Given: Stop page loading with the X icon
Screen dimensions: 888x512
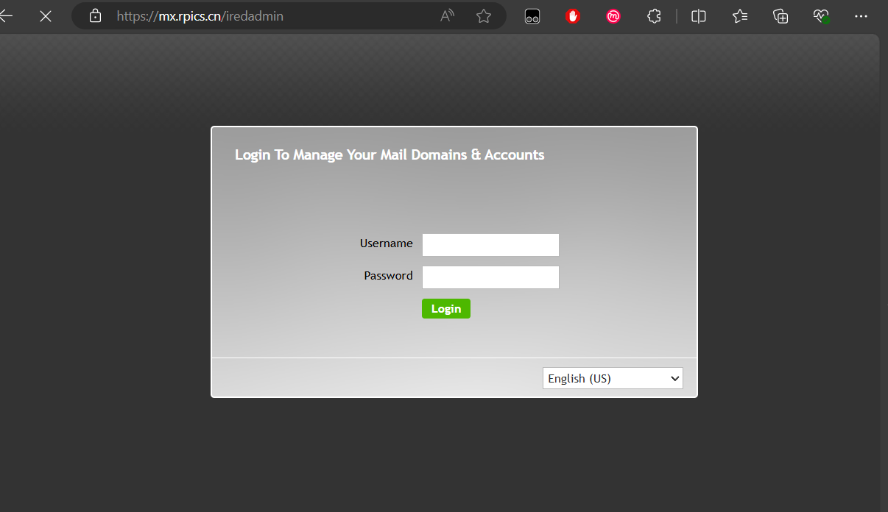Looking at the screenshot, I should click(46, 16).
